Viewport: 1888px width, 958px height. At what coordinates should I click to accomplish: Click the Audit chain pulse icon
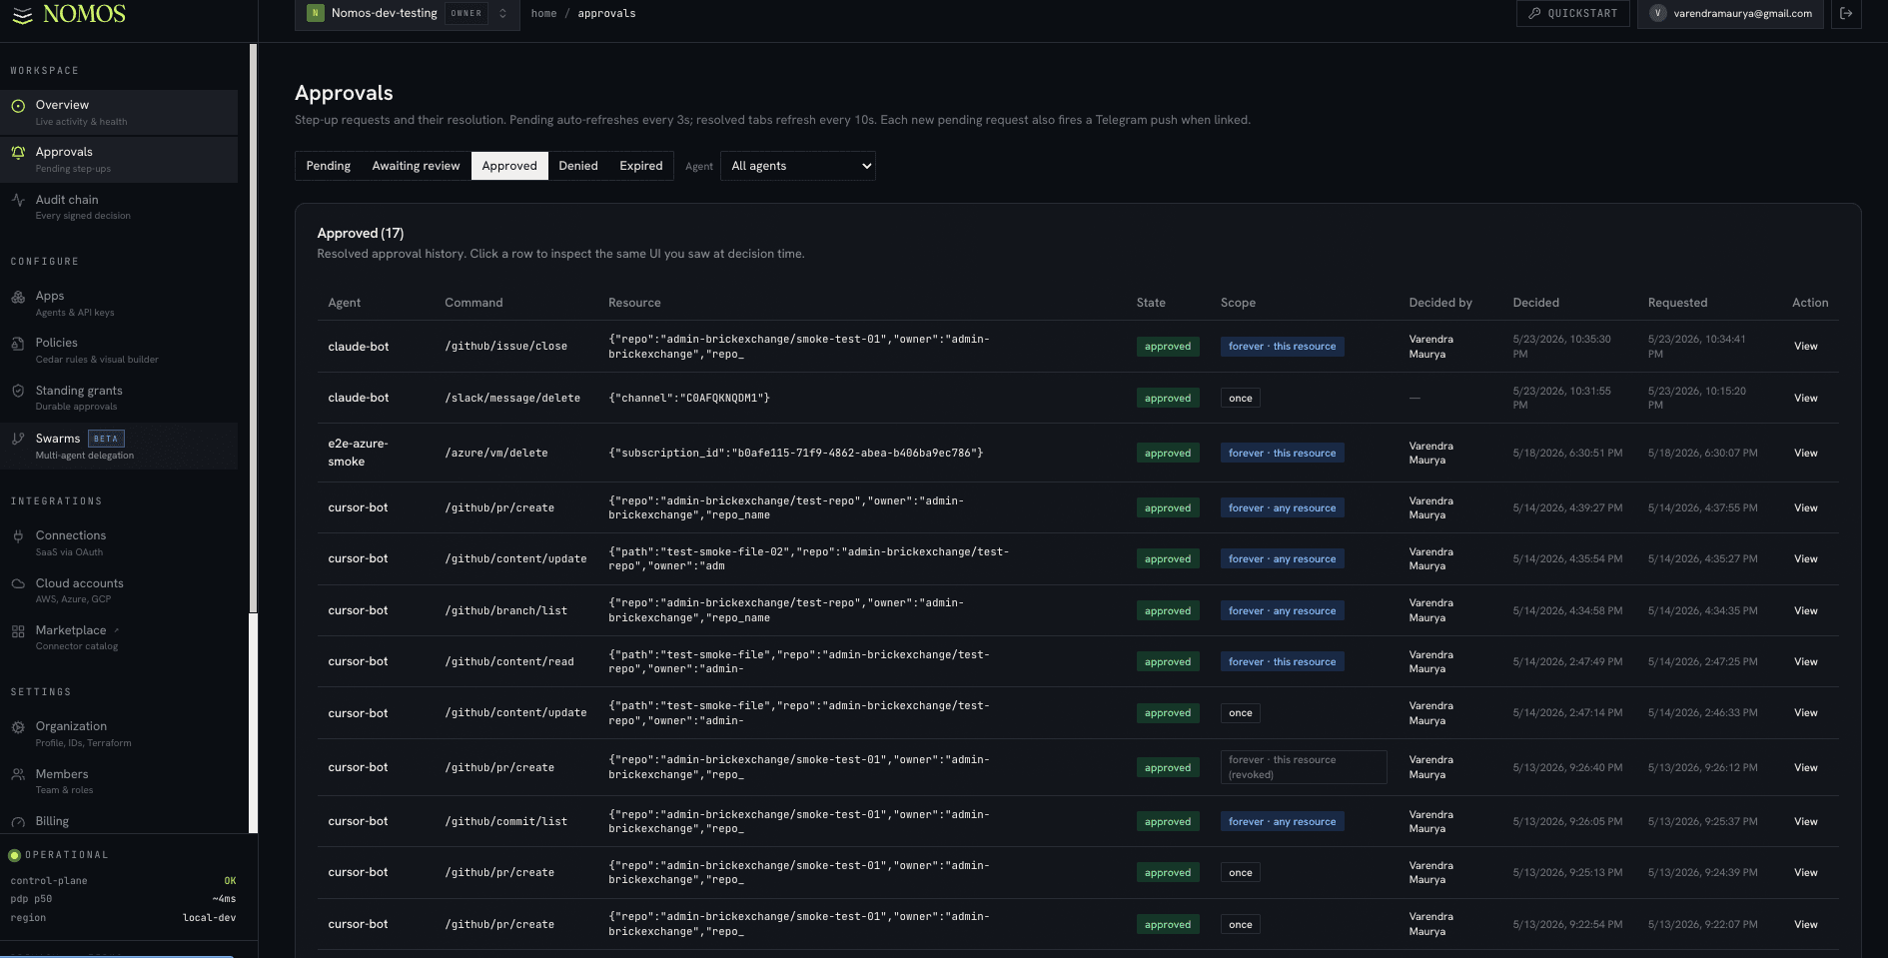click(18, 200)
